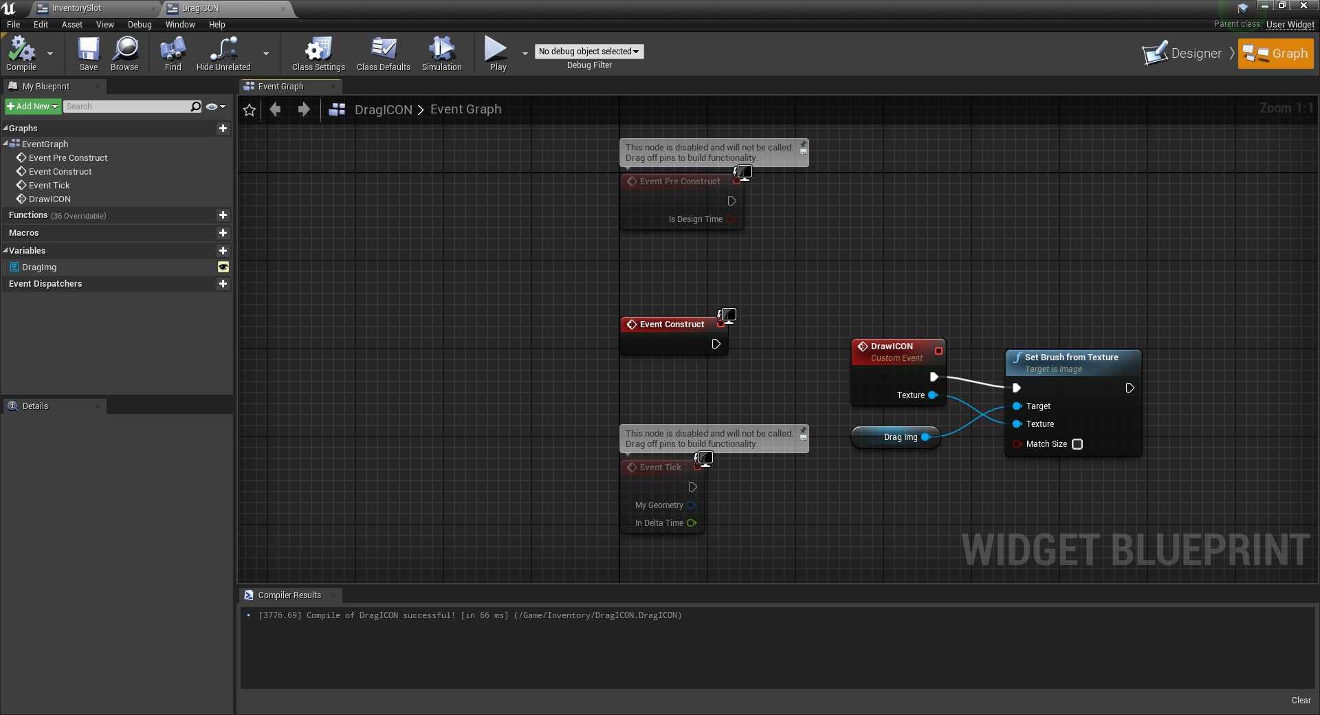Save the blueprint with the Save icon
This screenshot has width=1320, height=715.
(88, 54)
